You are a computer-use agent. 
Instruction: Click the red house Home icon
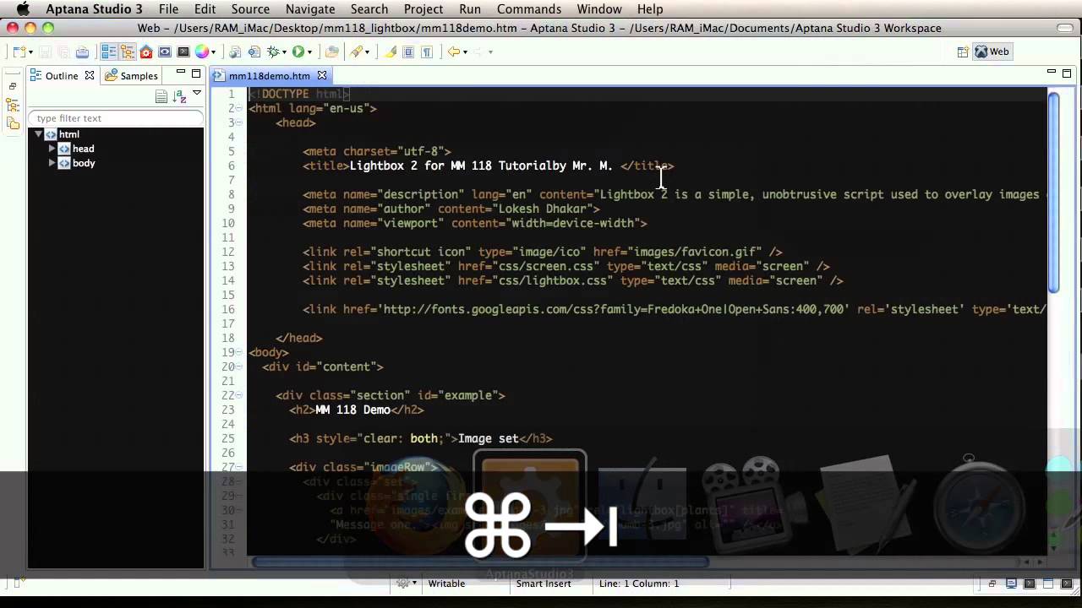[146, 52]
